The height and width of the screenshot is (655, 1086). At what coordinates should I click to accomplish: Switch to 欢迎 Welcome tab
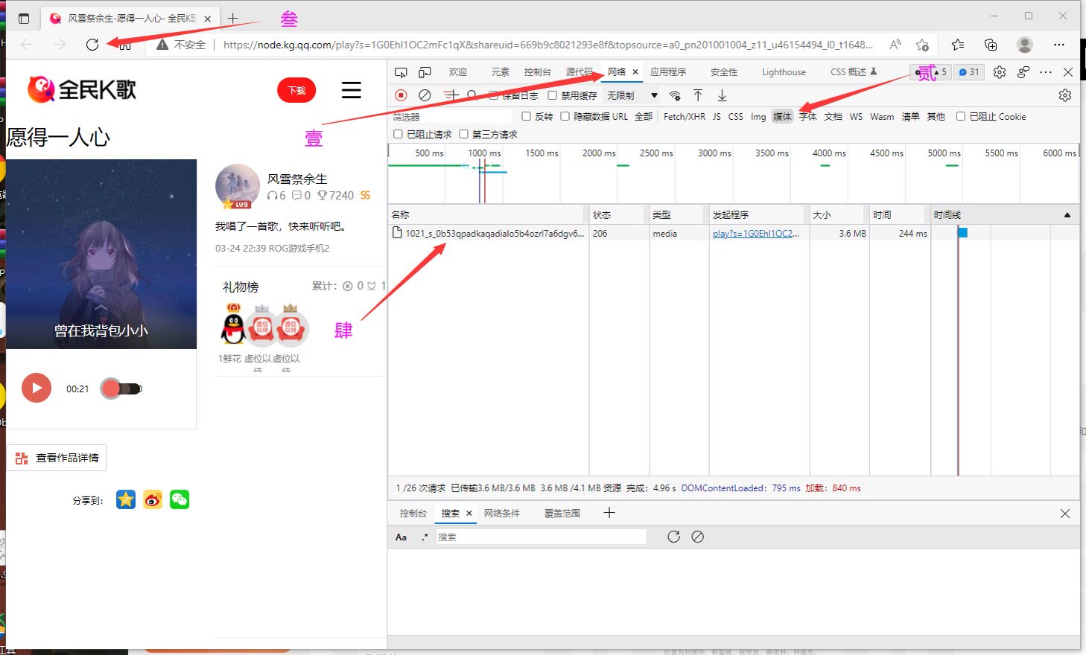click(457, 72)
